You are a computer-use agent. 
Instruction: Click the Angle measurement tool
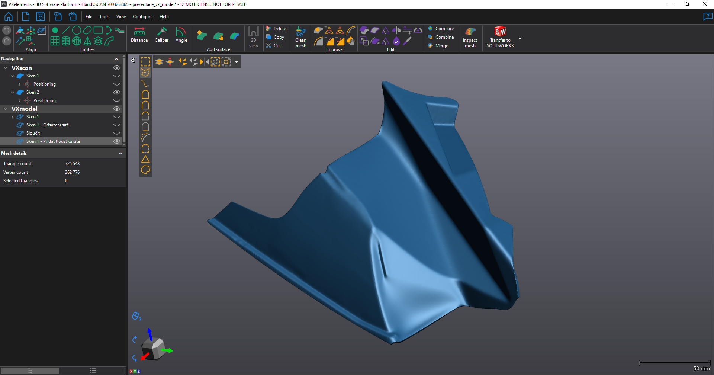[181, 35]
